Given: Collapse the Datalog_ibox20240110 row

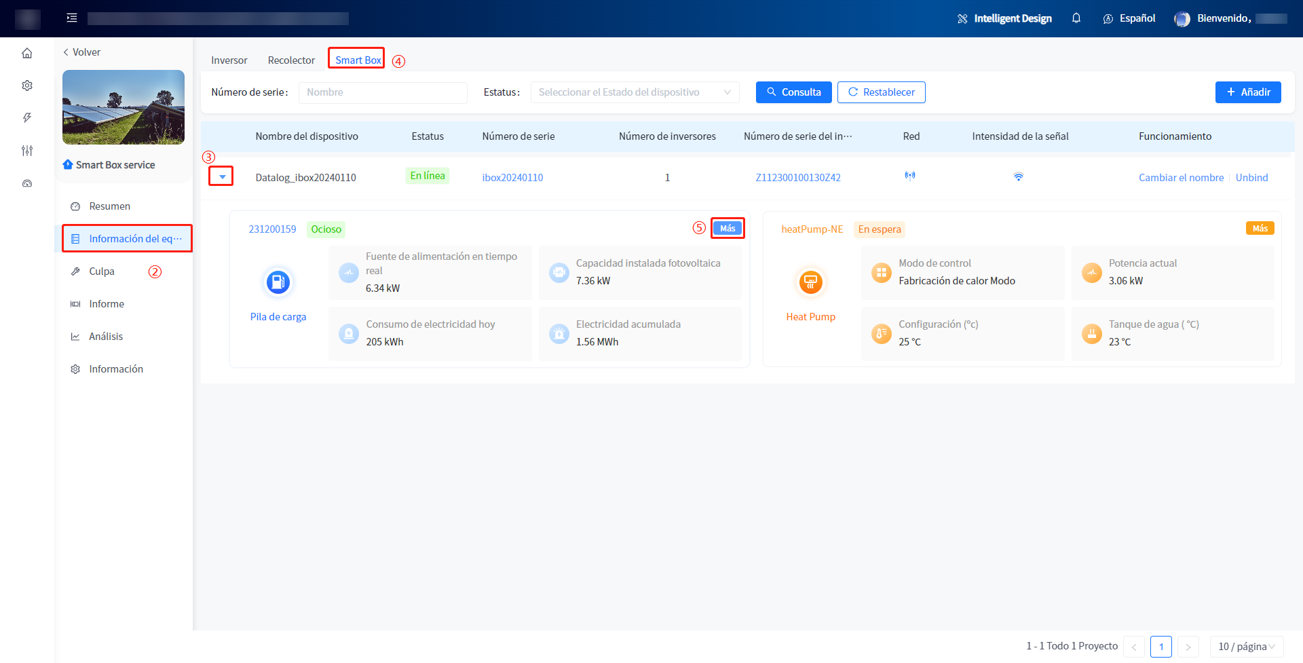Looking at the screenshot, I should point(222,176).
